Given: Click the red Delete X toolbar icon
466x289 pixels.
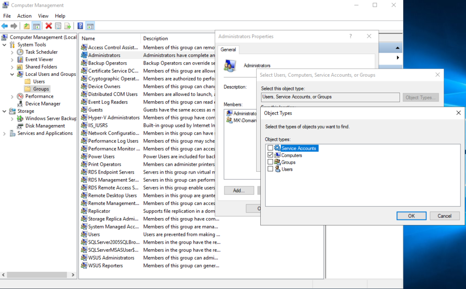Looking at the screenshot, I should click(49, 26).
